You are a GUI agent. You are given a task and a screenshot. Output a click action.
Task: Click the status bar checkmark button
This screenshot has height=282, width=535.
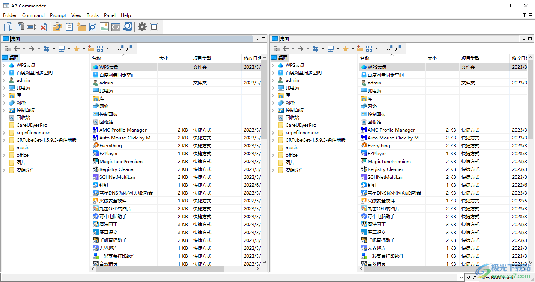click(x=469, y=277)
